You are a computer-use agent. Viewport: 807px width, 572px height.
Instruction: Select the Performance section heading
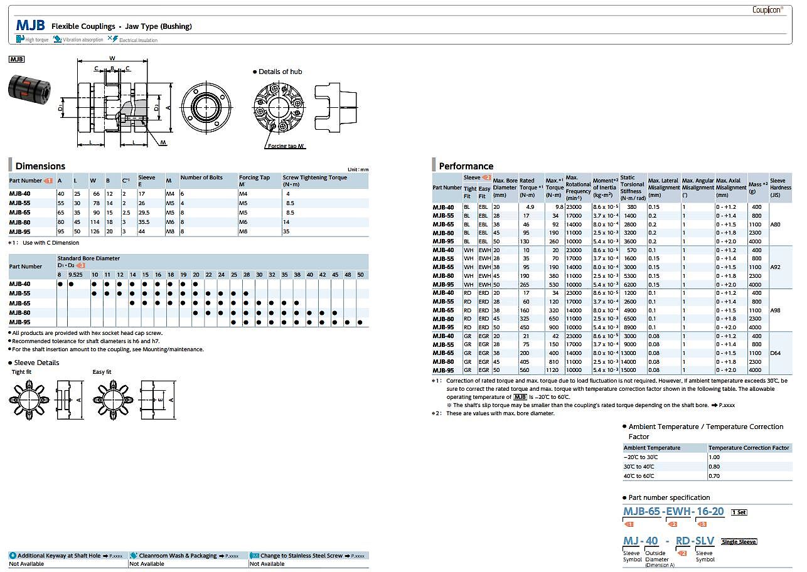click(466, 166)
